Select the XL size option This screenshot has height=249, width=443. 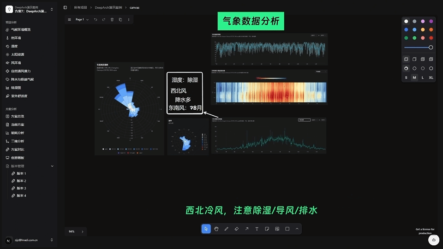coord(431,77)
